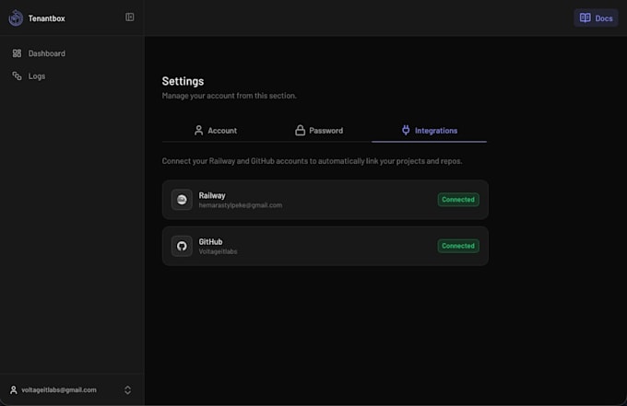627x406 pixels.
Task: Open the Docs button
Action: [596, 18]
